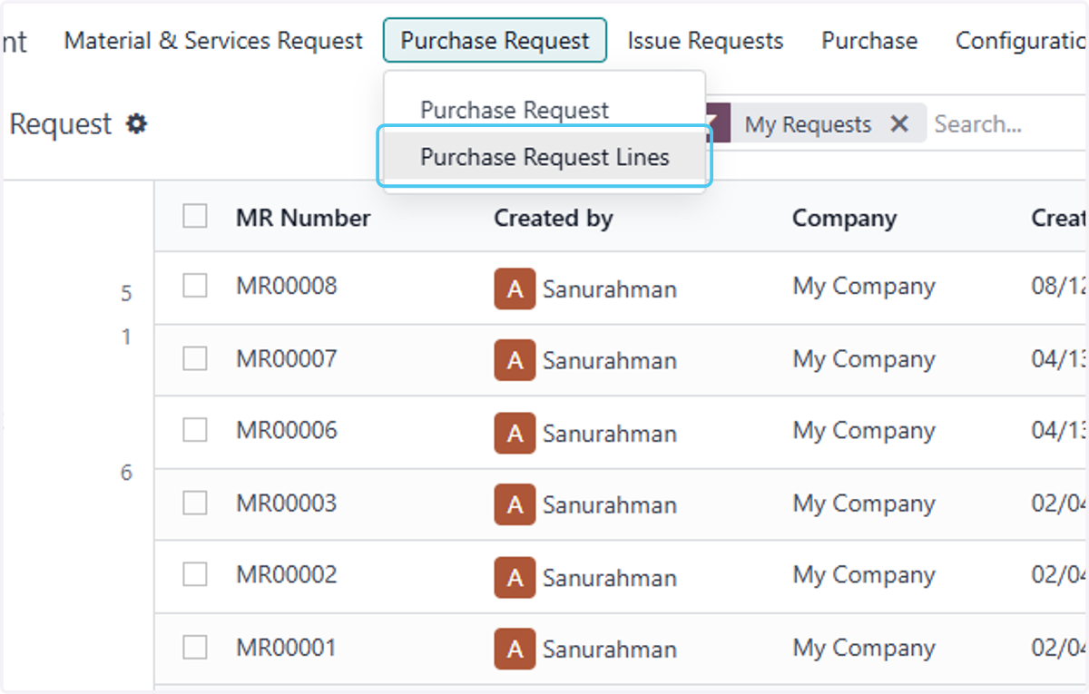The image size is (1089, 694).
Task: Open the Material & Services Request menu
Action: 213,41
